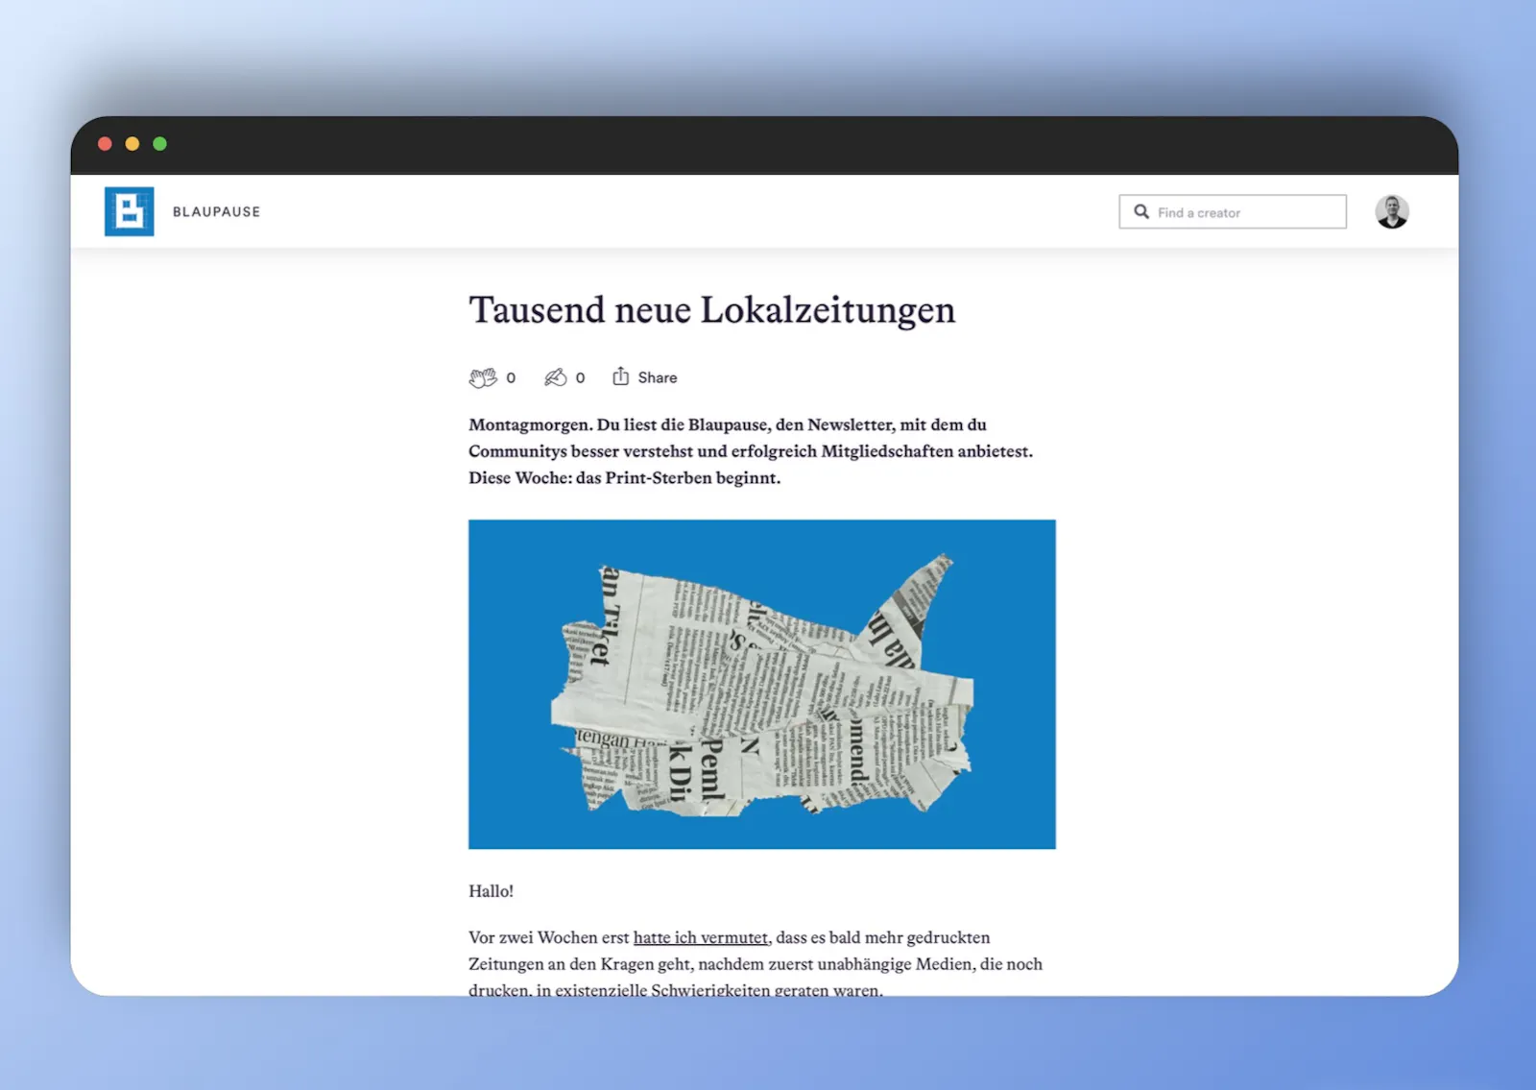Click the paragraph starting "Vor zwei Wochen"
This screenshot has width=1536, height=1090.
point(755,963)
